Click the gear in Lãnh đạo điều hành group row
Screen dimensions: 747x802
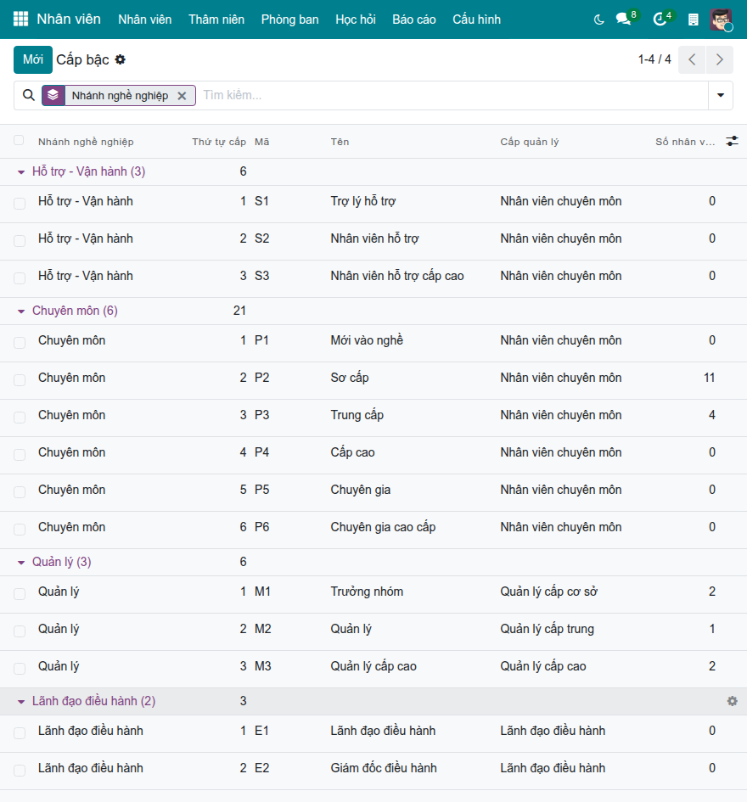point(733,701)
